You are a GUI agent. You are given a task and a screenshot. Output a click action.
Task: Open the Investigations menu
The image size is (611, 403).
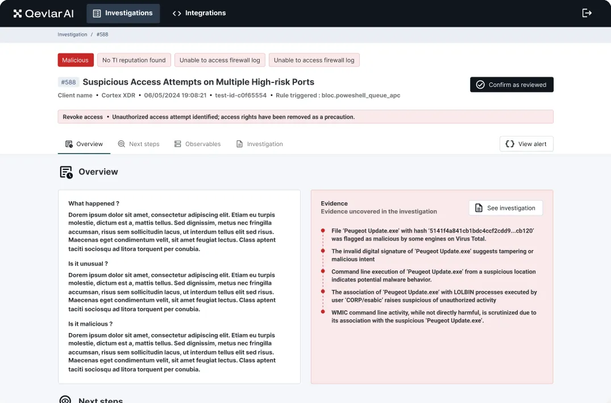(123, 13)
